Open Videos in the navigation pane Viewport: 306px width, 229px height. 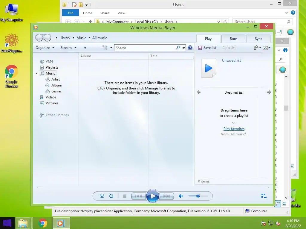(48, 97)
